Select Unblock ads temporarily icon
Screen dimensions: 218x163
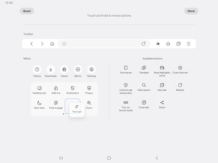[x=126, y=85]
